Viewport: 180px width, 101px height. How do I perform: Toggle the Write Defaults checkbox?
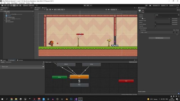(156, 28)
